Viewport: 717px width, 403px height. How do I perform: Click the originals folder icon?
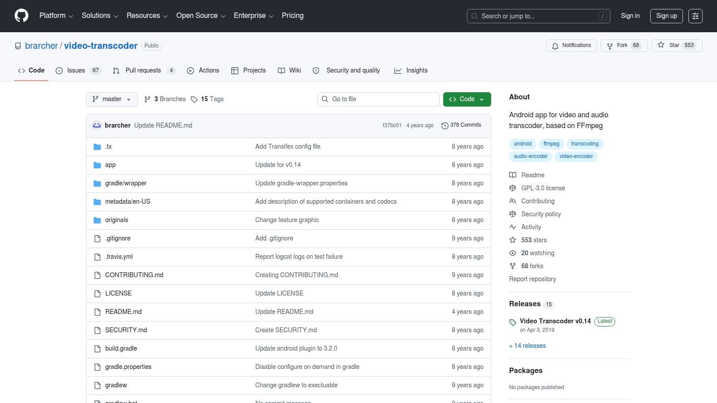tap(97, 220)
